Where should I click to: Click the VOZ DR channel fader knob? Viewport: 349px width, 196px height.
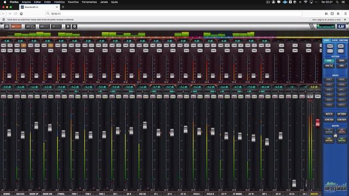[x=145, y=125]
